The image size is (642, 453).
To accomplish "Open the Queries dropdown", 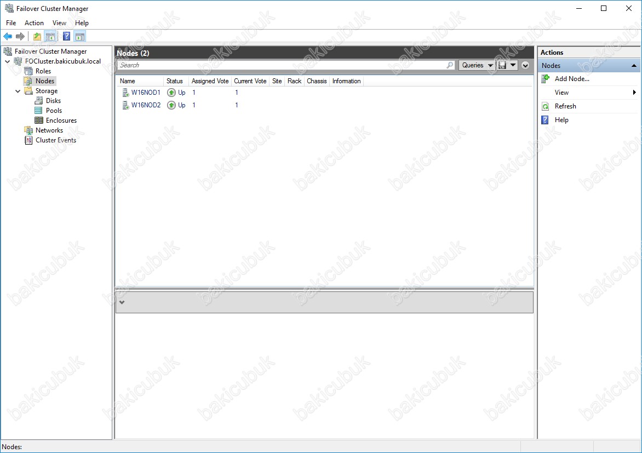I will (x=477, y=65).
